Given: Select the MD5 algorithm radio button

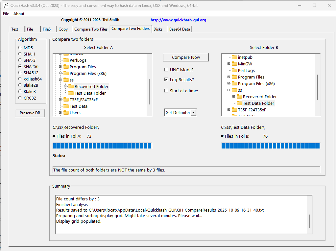Looking at the screenshot, I should (x=20, y=47).
